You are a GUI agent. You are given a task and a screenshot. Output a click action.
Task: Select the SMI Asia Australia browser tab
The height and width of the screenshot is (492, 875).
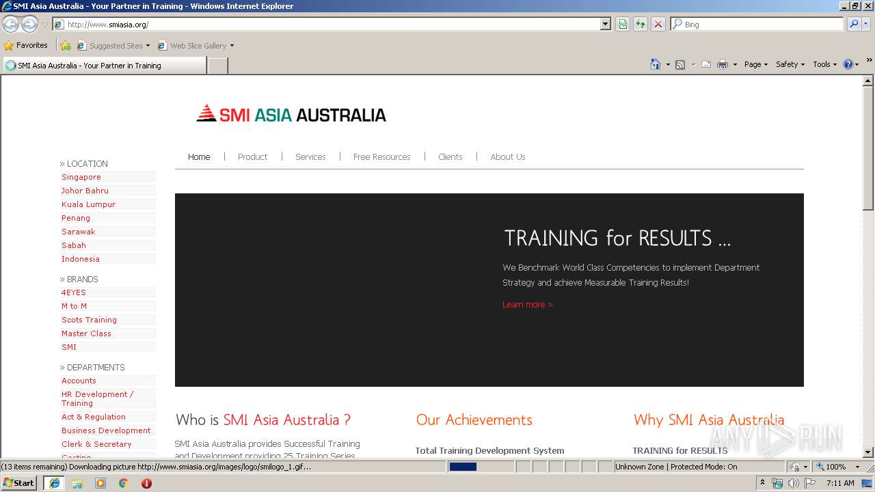pyautogui.click(x=105, y=66)
